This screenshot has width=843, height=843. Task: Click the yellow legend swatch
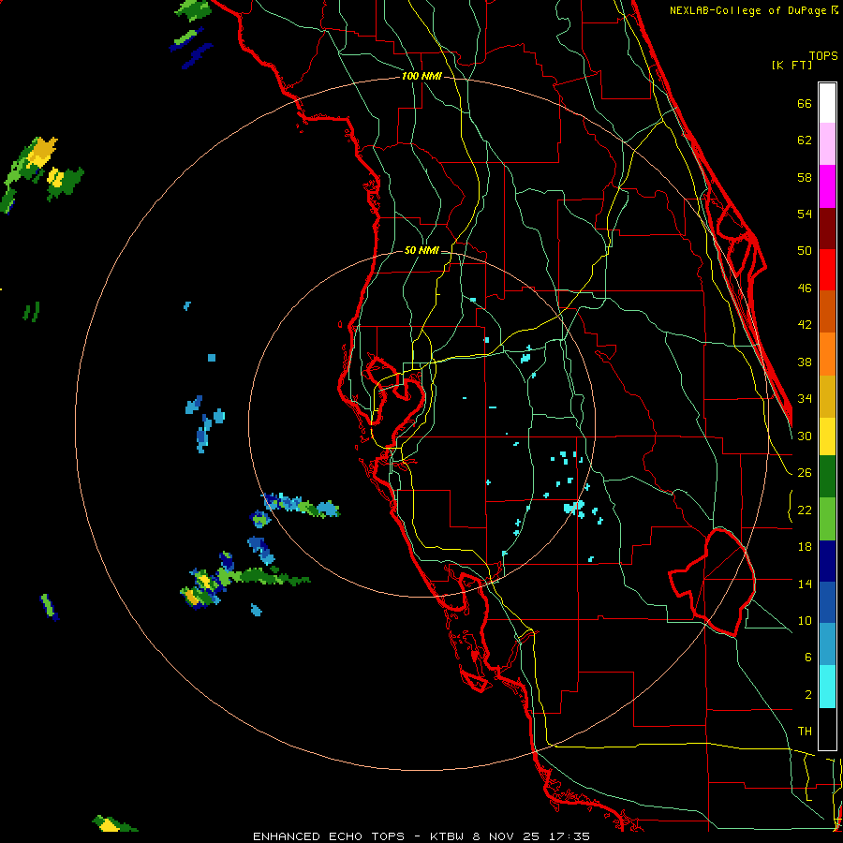pos(827,436)
